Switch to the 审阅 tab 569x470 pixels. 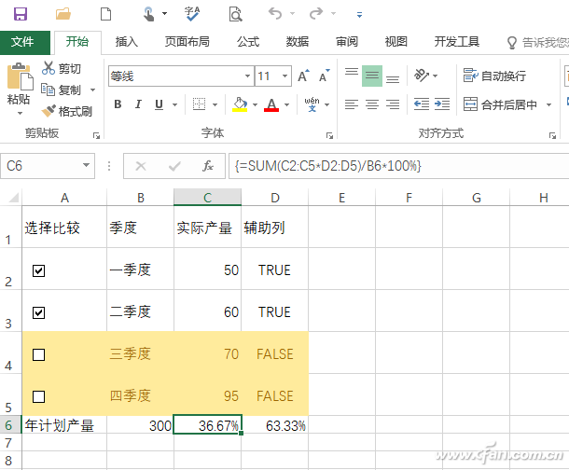[x=347, y=42]
